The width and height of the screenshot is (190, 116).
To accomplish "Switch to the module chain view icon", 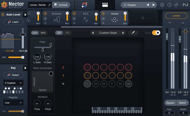I will 105,5.
